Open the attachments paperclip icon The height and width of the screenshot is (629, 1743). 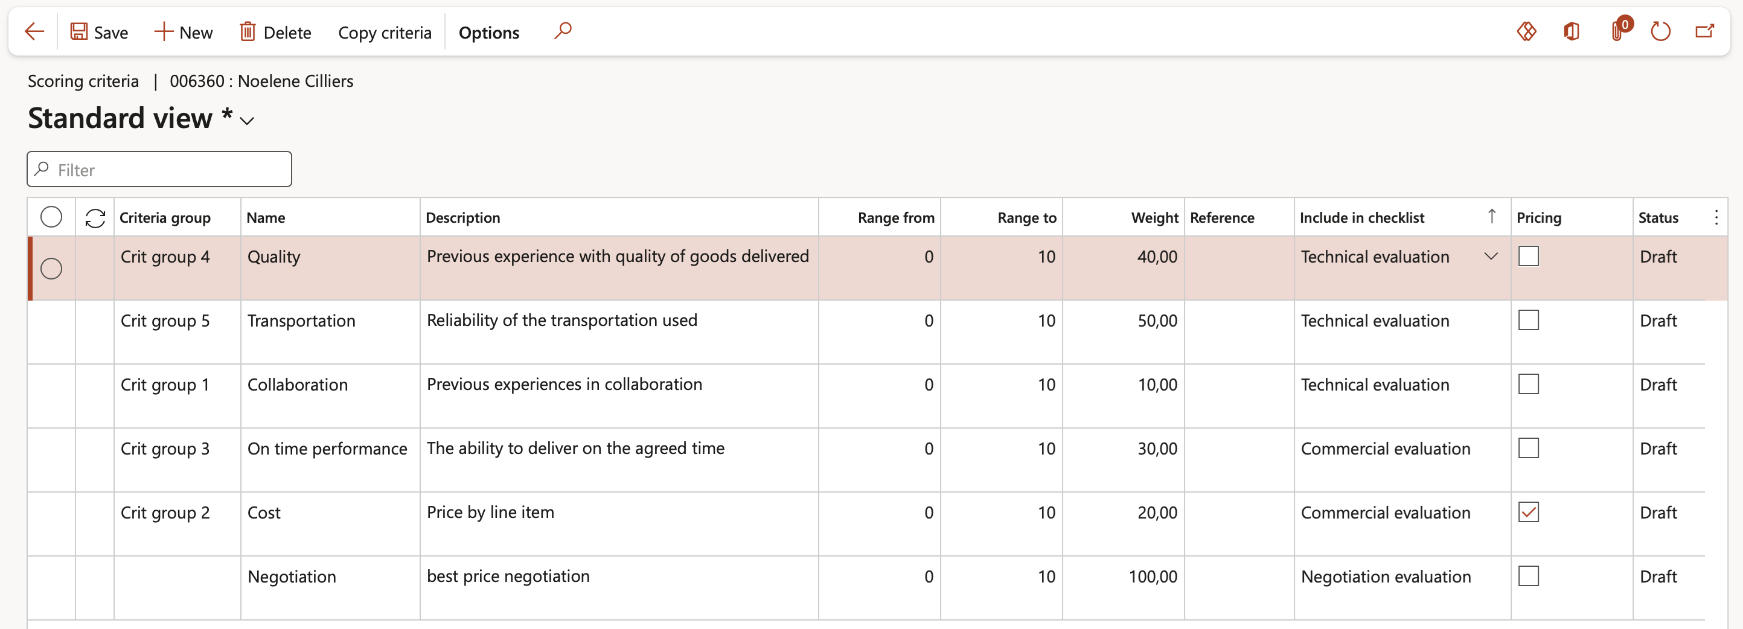[1618, 31]
